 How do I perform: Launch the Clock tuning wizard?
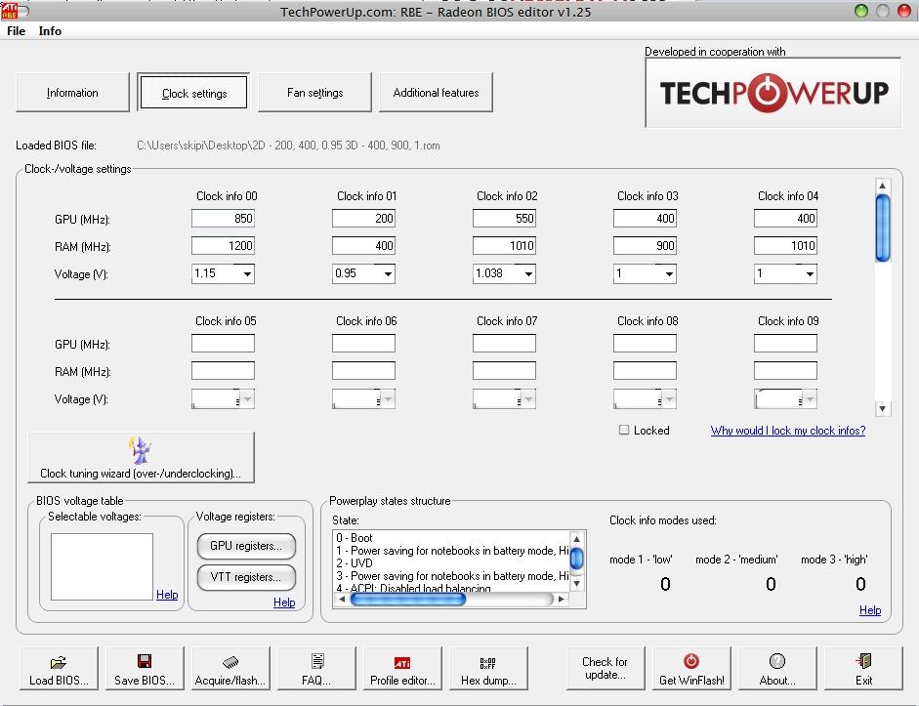[x=141, y=458]
